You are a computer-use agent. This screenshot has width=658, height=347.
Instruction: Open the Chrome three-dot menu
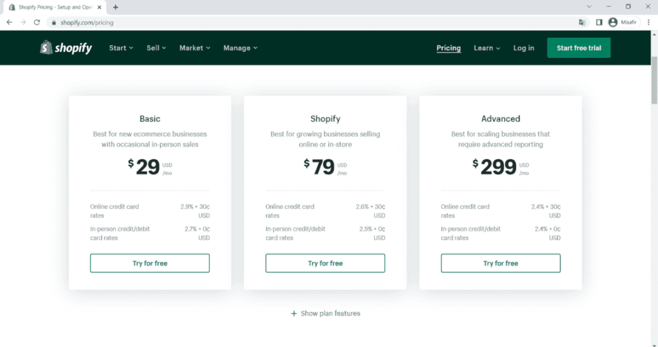pos(649,22)
